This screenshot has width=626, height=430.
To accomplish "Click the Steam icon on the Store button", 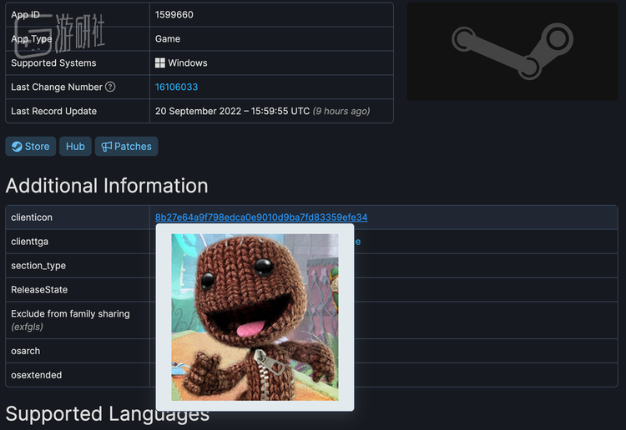I will click(17, 147).
